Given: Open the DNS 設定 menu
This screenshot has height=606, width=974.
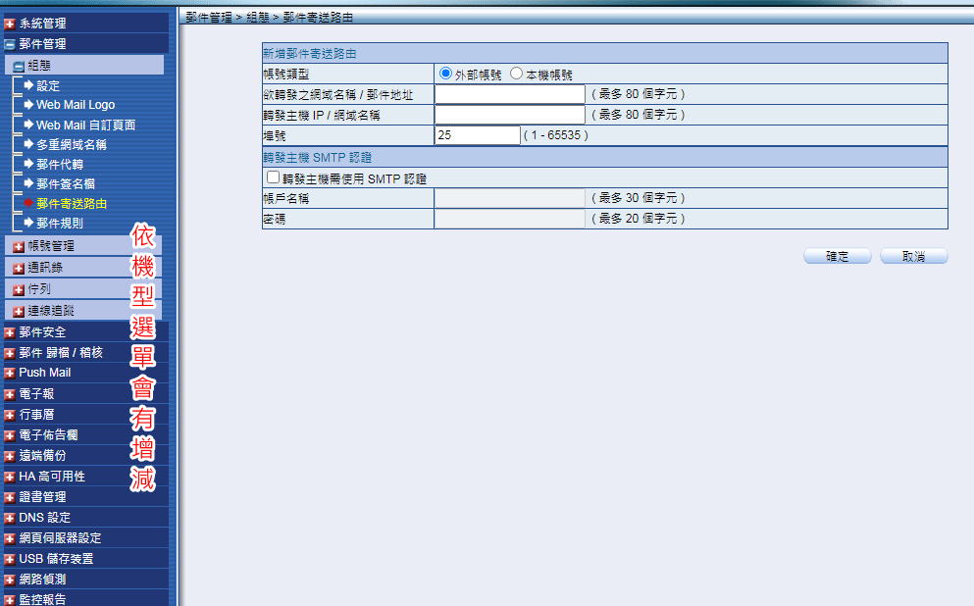Looking at the screenshot, I should point(44,517).
